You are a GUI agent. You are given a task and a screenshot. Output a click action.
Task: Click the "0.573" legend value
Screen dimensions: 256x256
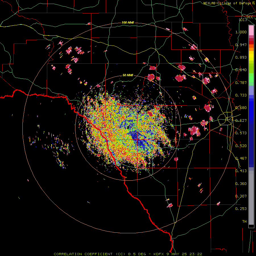[x=241, y=133]
